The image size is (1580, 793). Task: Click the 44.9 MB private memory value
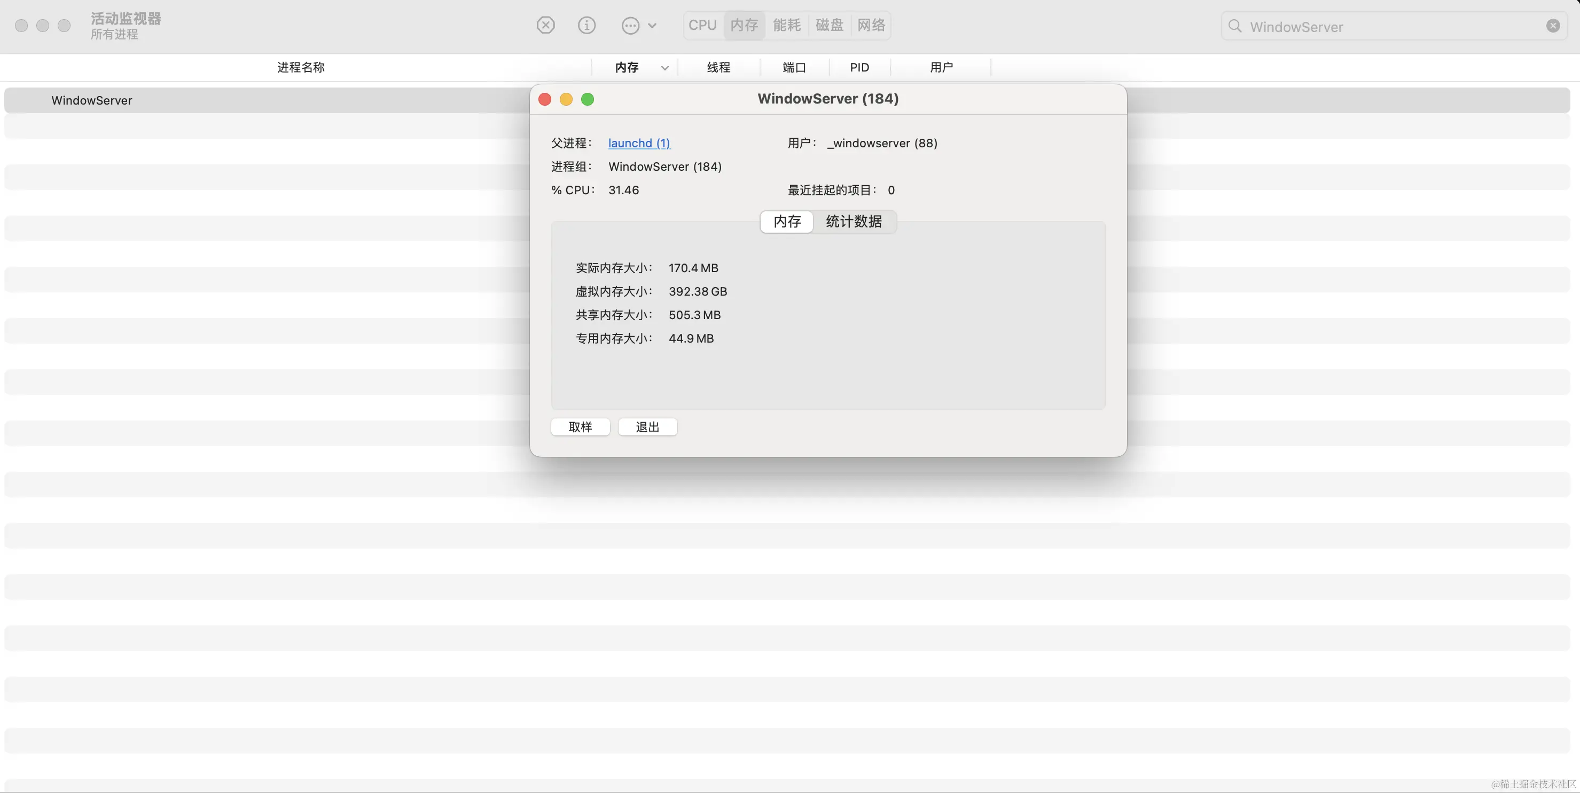tap(691, 338)
